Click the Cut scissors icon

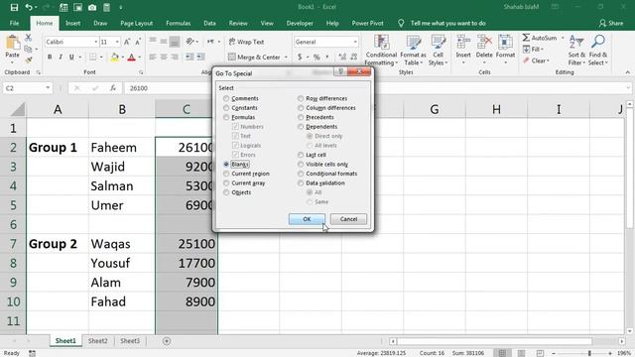[x=29, y=38]
